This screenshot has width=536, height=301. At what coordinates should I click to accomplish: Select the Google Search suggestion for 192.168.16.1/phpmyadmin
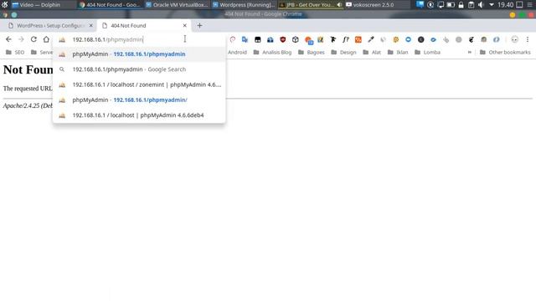tap(139, 69)
